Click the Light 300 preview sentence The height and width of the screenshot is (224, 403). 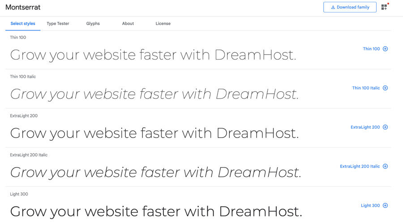click(x=156, y=211)
